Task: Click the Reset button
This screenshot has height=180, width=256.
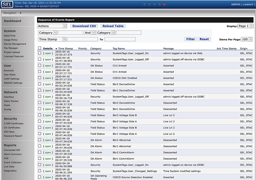Action: [204, 39]
